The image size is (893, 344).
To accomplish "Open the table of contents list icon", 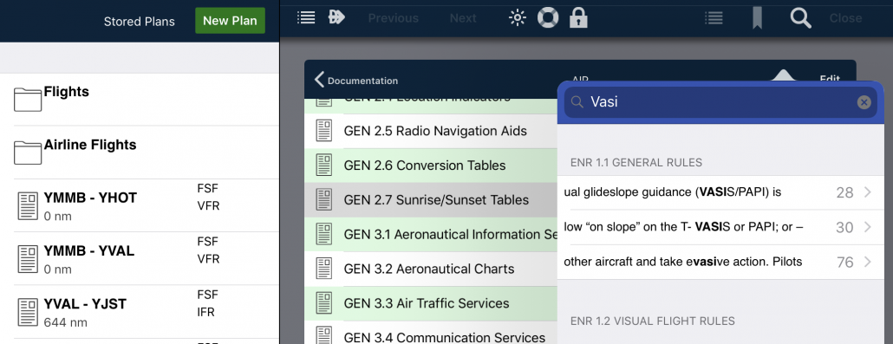I will (306, 17).
